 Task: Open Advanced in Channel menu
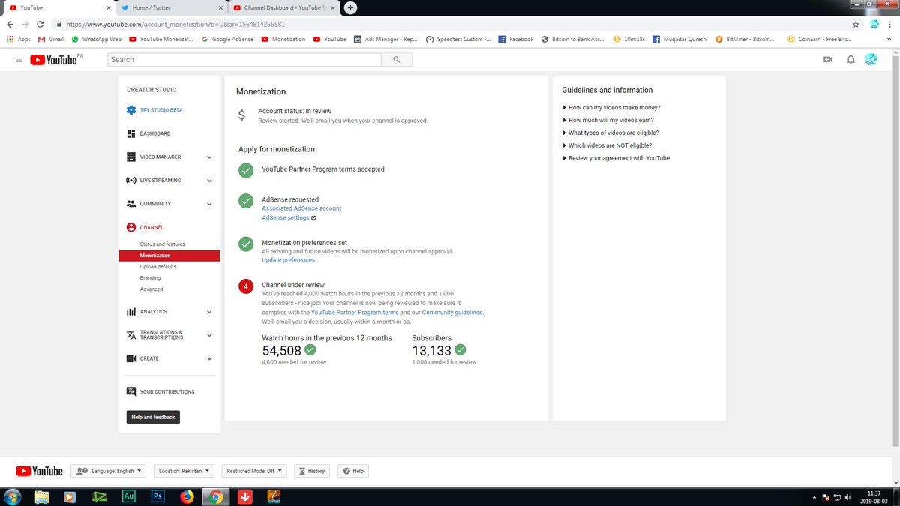[x=151, y=289]
